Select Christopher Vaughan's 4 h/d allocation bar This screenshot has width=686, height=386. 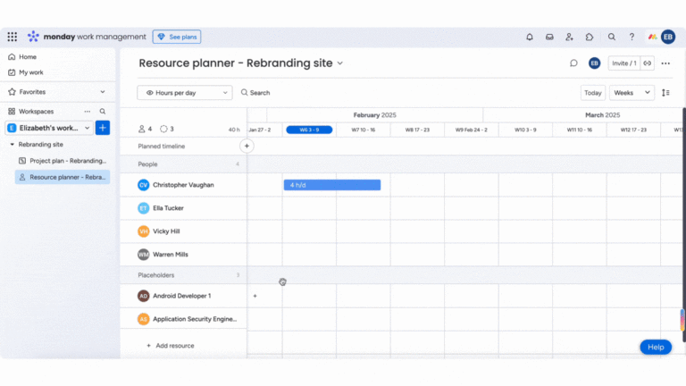coord(332,185)
